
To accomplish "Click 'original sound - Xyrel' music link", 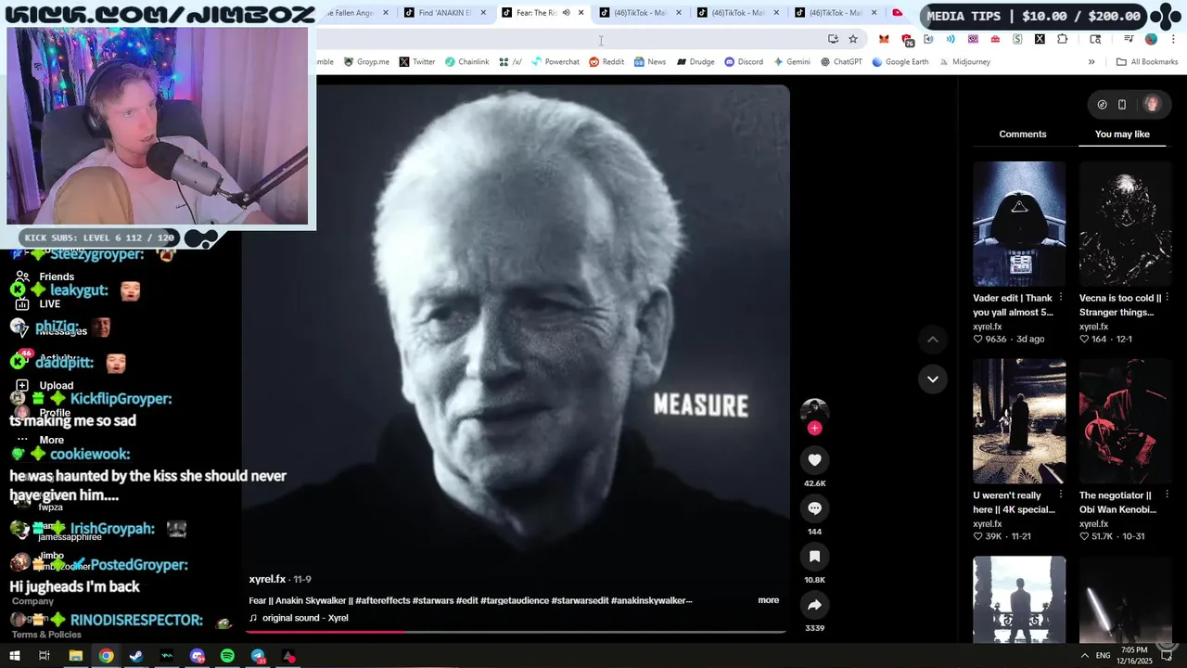I will tap(305, 618).
